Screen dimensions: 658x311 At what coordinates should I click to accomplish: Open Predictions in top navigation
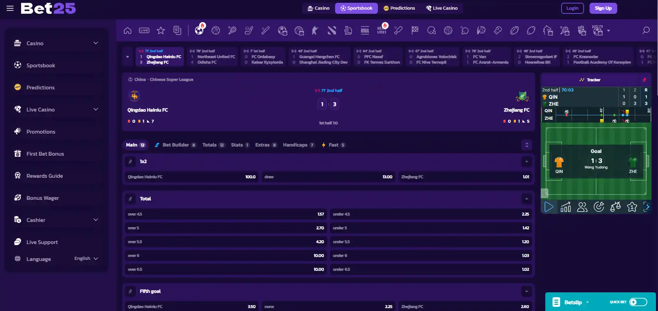399,8
